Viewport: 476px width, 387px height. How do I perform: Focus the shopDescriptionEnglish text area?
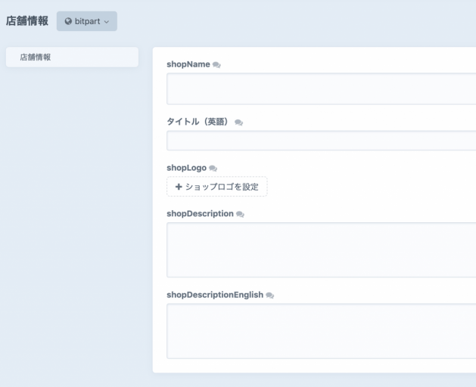point(321,331)
